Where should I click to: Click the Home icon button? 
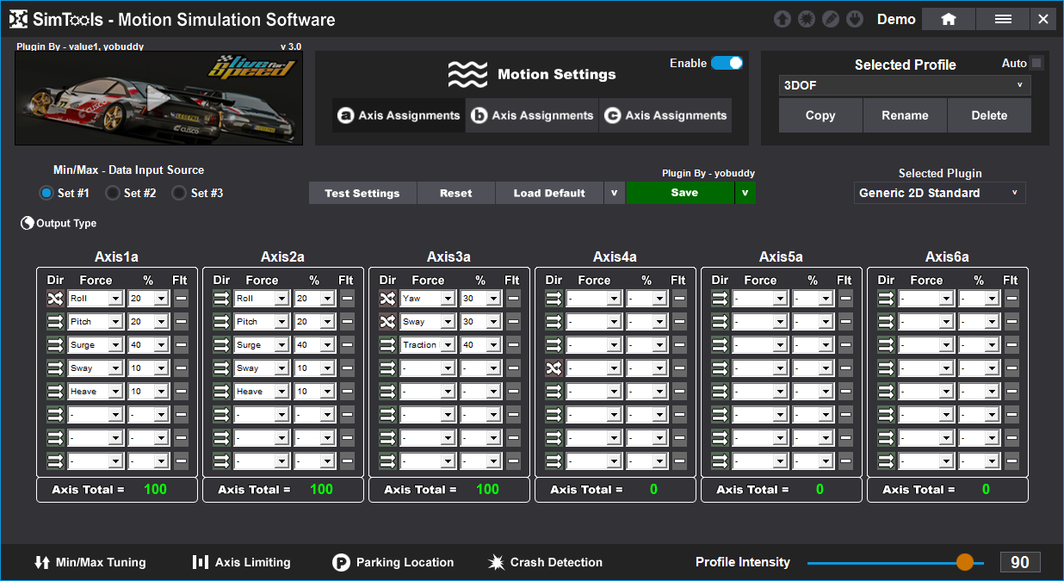click(x=948, y=19)
